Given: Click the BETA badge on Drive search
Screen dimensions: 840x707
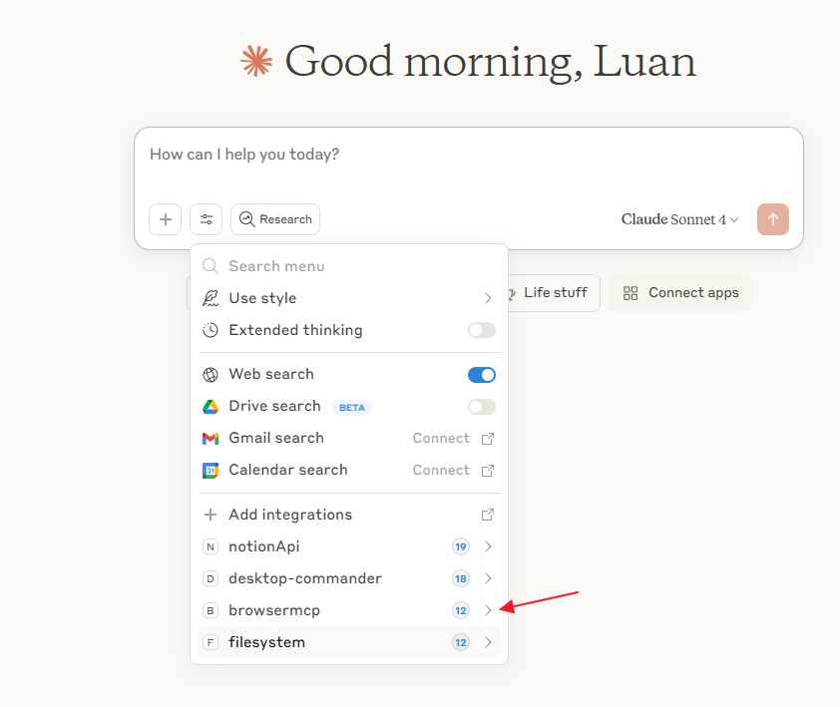Looking at the screenshot, I should pos(352,408).
